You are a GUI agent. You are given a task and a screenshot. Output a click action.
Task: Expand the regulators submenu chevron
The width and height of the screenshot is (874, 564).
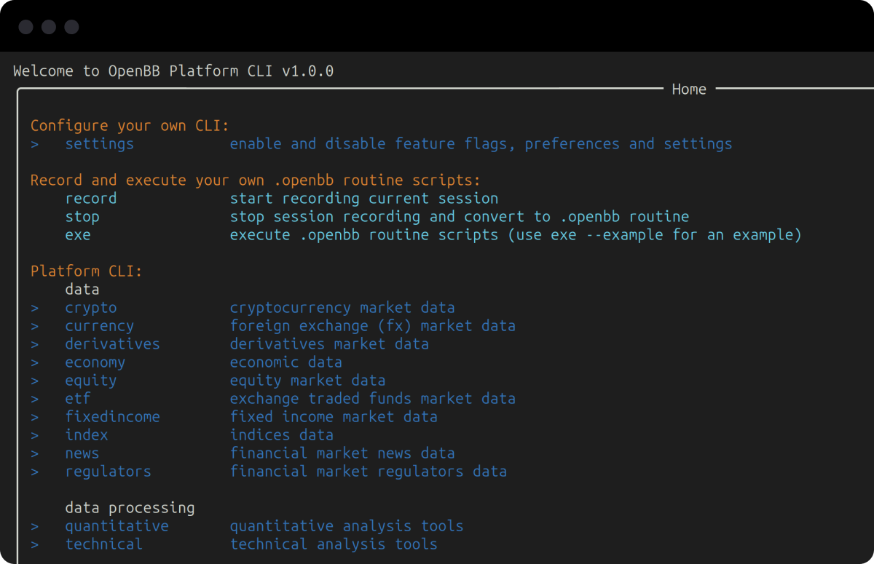pos(34,471)
